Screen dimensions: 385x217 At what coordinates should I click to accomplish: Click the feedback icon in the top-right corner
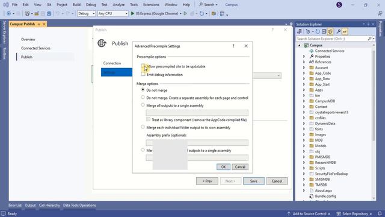[x=380, y=13]
